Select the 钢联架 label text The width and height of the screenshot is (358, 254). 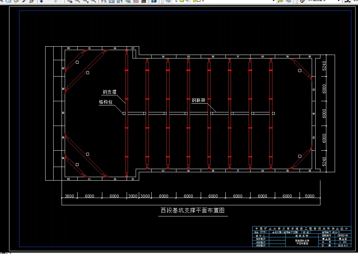[x=198, y=100]
